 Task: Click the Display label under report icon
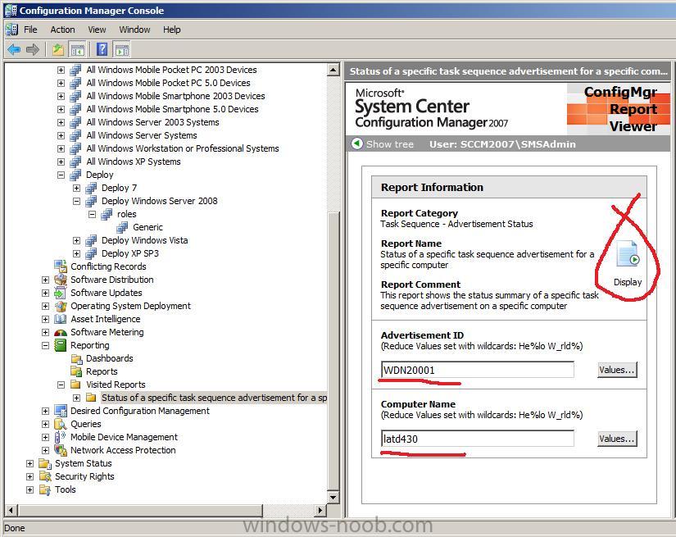pos(628,282)
